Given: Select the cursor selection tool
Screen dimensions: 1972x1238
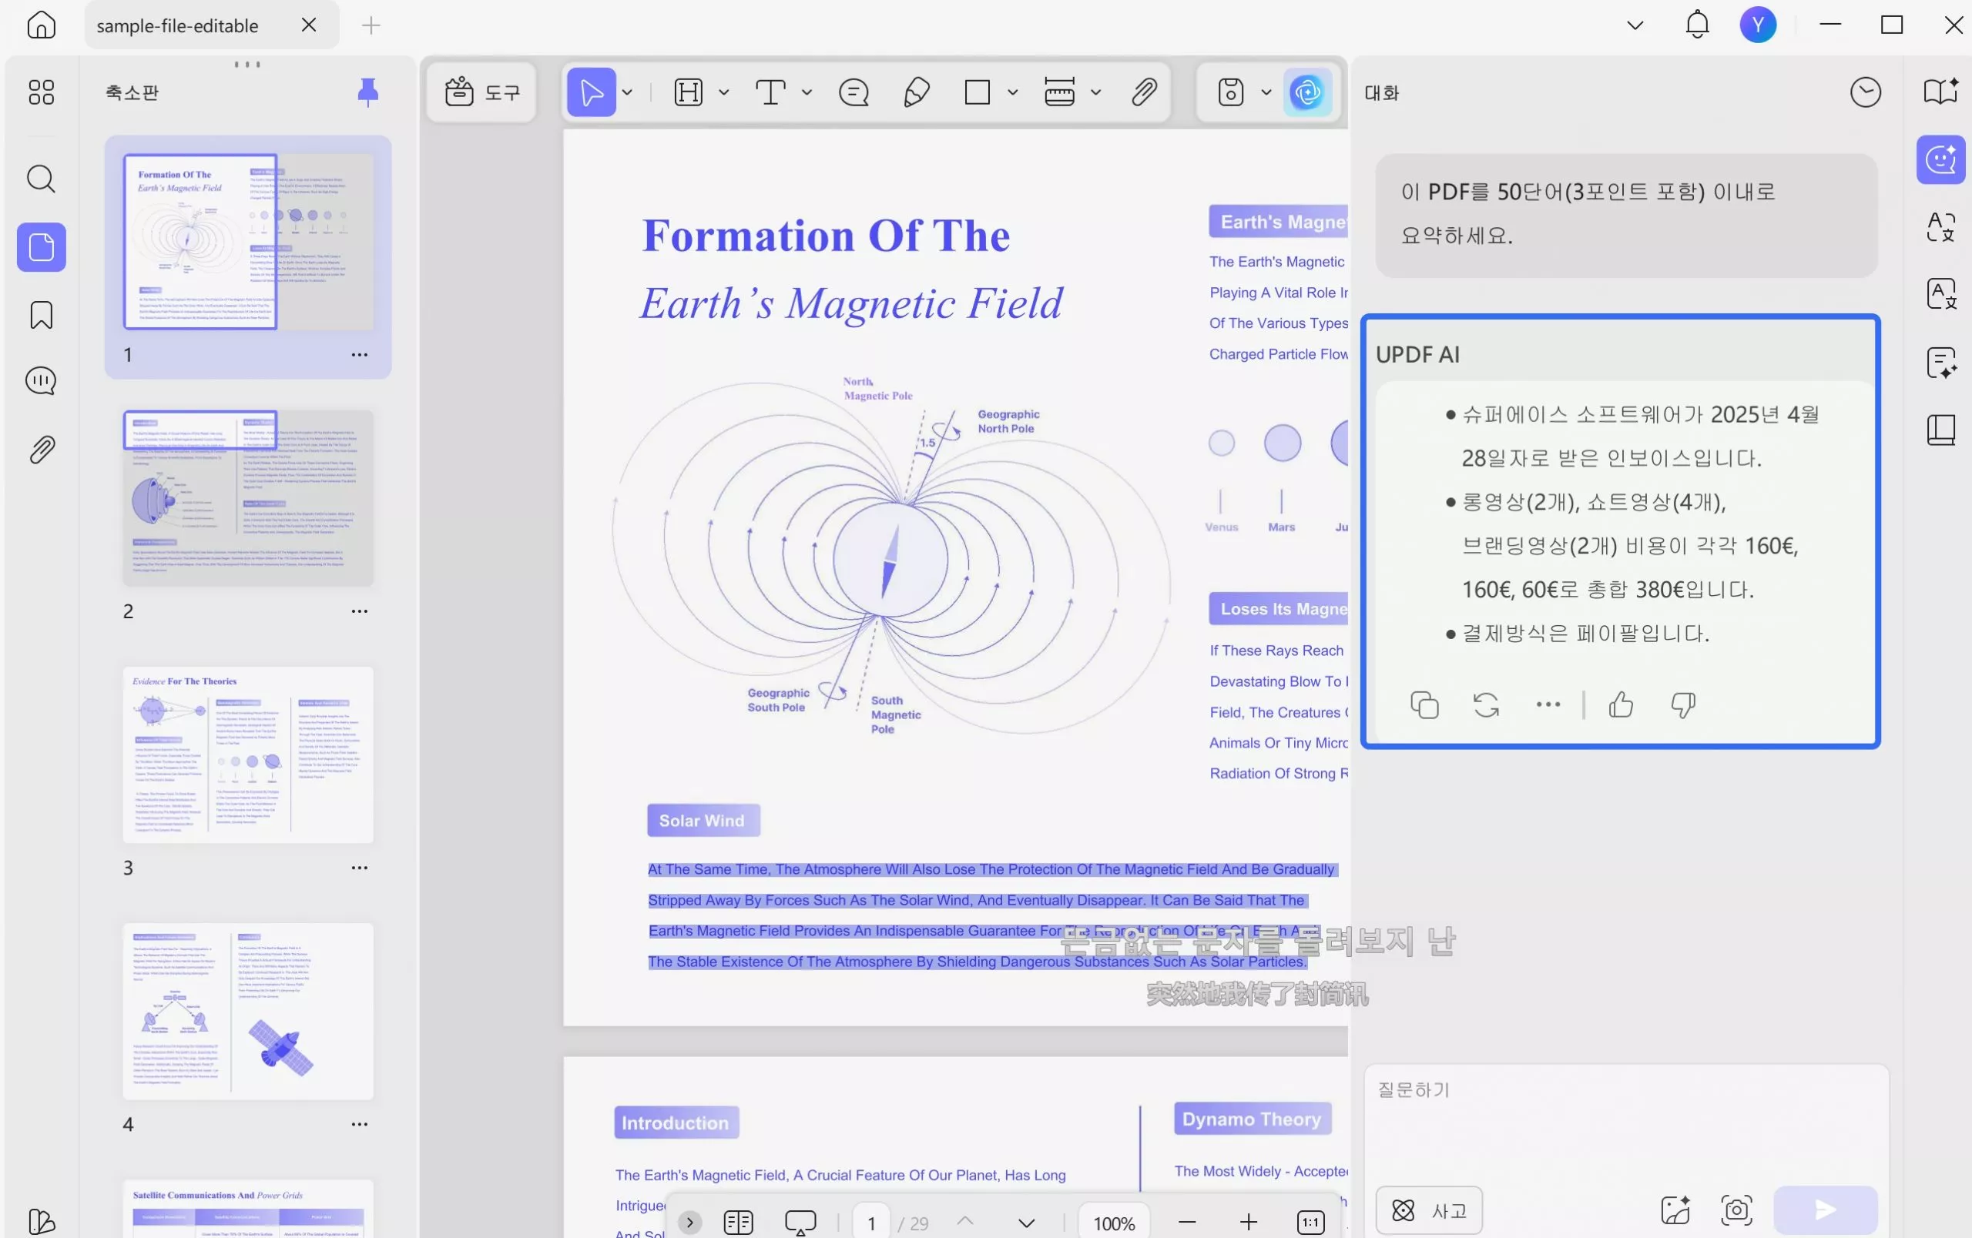Looking at the screenshot, I should coord(592,92).
